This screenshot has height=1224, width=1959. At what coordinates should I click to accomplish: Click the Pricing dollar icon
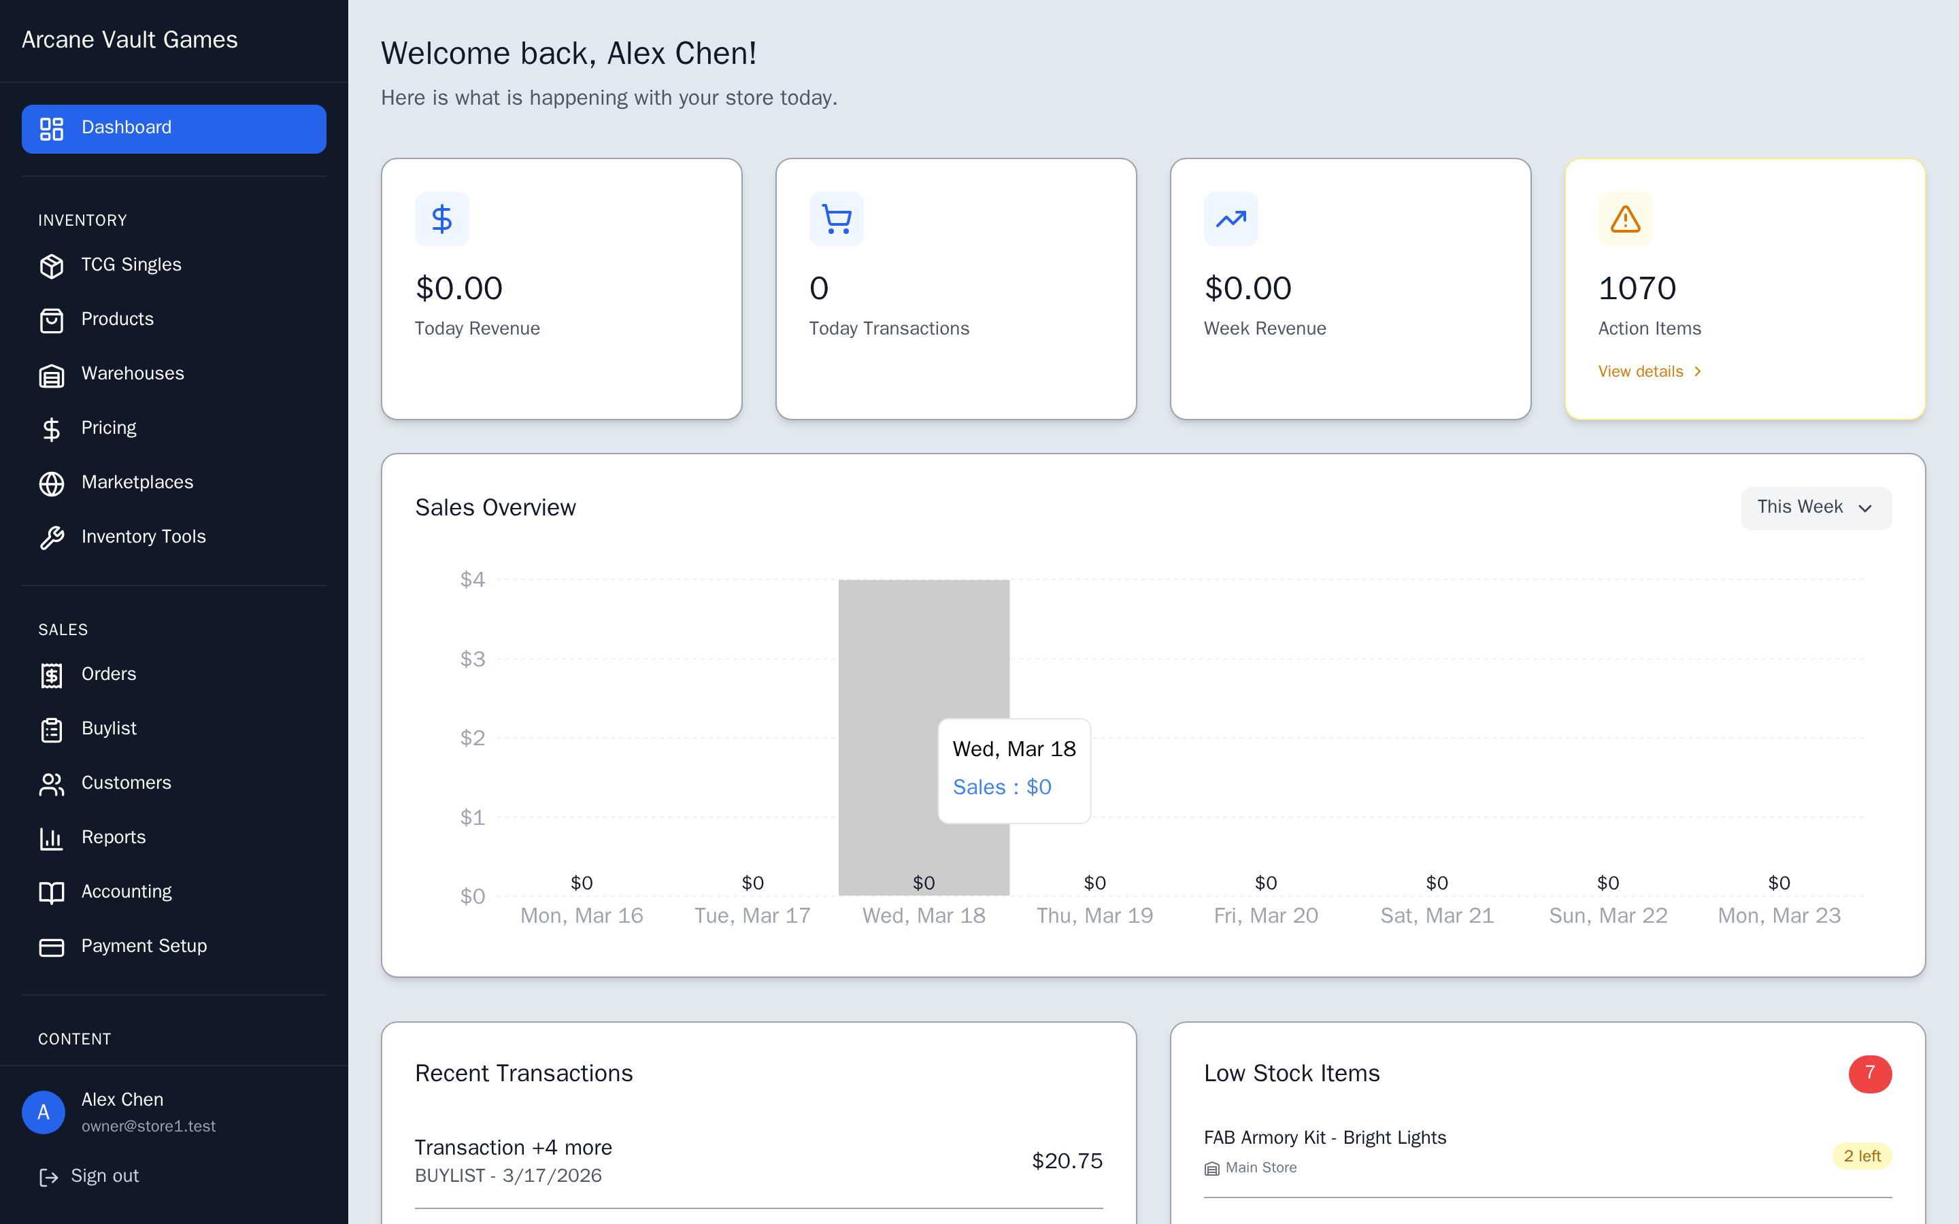pos(51,428)
